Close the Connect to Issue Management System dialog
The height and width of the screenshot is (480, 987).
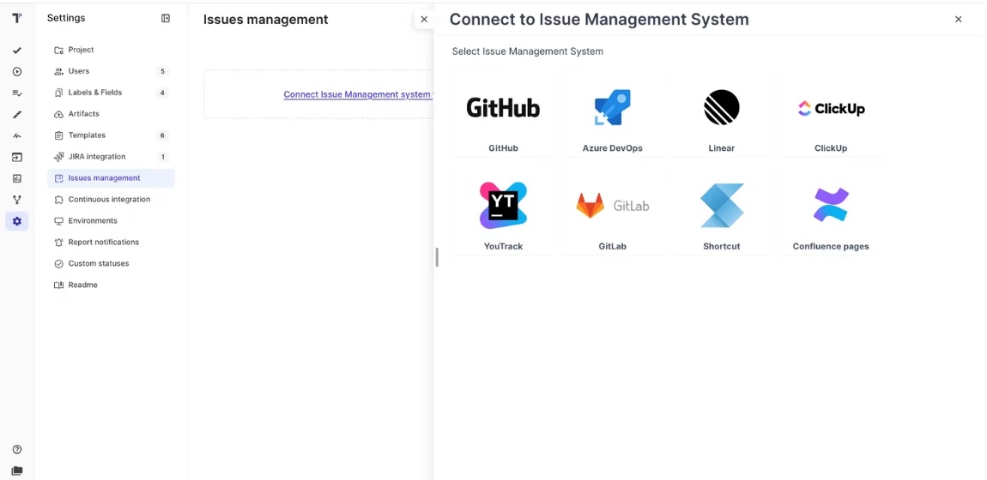click(958, 20)
